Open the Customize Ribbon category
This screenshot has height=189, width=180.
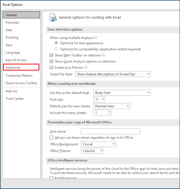21,76
